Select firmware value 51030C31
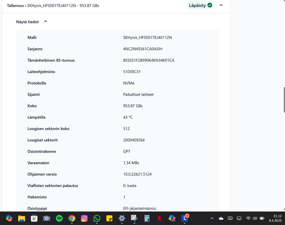The width and height of the screenshot is (285, 225). tap(132, 72)
